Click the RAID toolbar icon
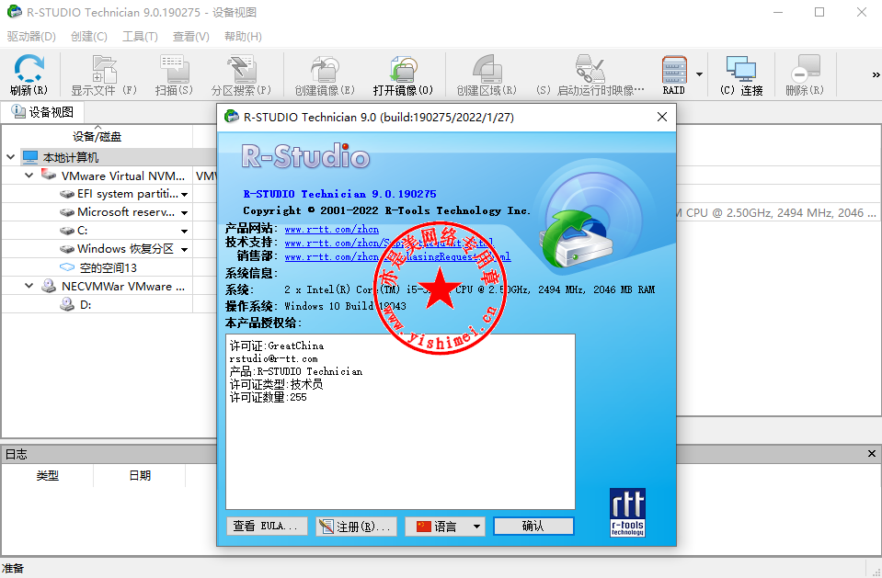 (674, 69)
